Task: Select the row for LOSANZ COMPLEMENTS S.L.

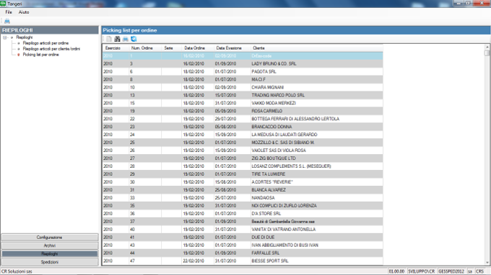Action: click(243, 166)
